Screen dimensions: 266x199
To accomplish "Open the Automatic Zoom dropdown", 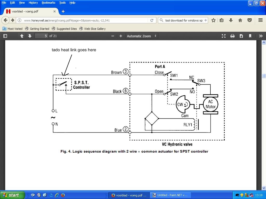I will pyautogui.click(x=142, y=36).
